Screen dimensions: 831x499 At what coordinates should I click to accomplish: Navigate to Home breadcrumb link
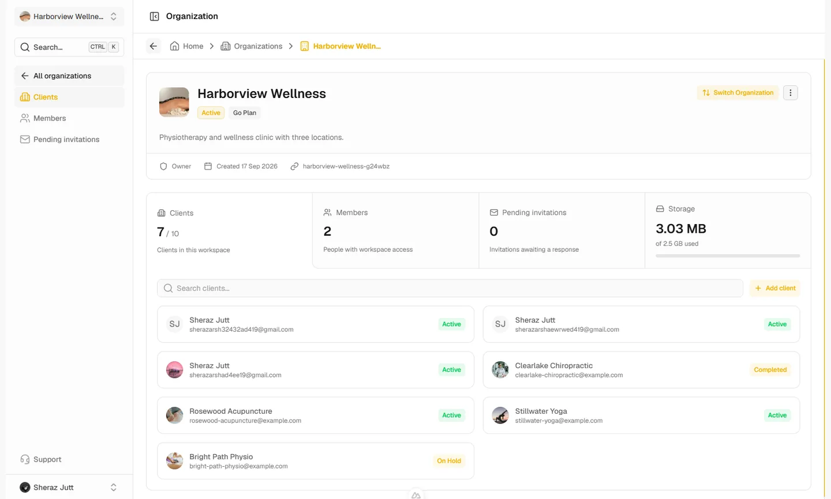coord(186,46)
